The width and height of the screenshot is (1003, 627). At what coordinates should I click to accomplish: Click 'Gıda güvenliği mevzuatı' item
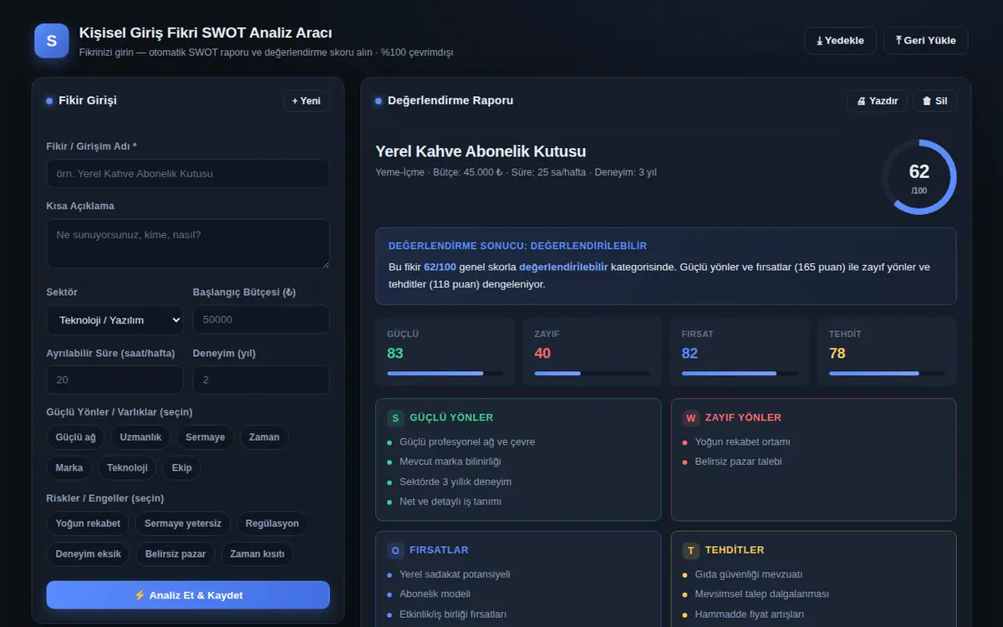(748, 574)
